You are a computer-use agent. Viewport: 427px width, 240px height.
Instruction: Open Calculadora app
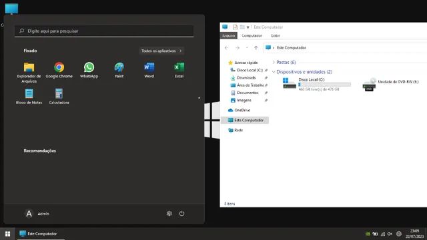point(59,96)
